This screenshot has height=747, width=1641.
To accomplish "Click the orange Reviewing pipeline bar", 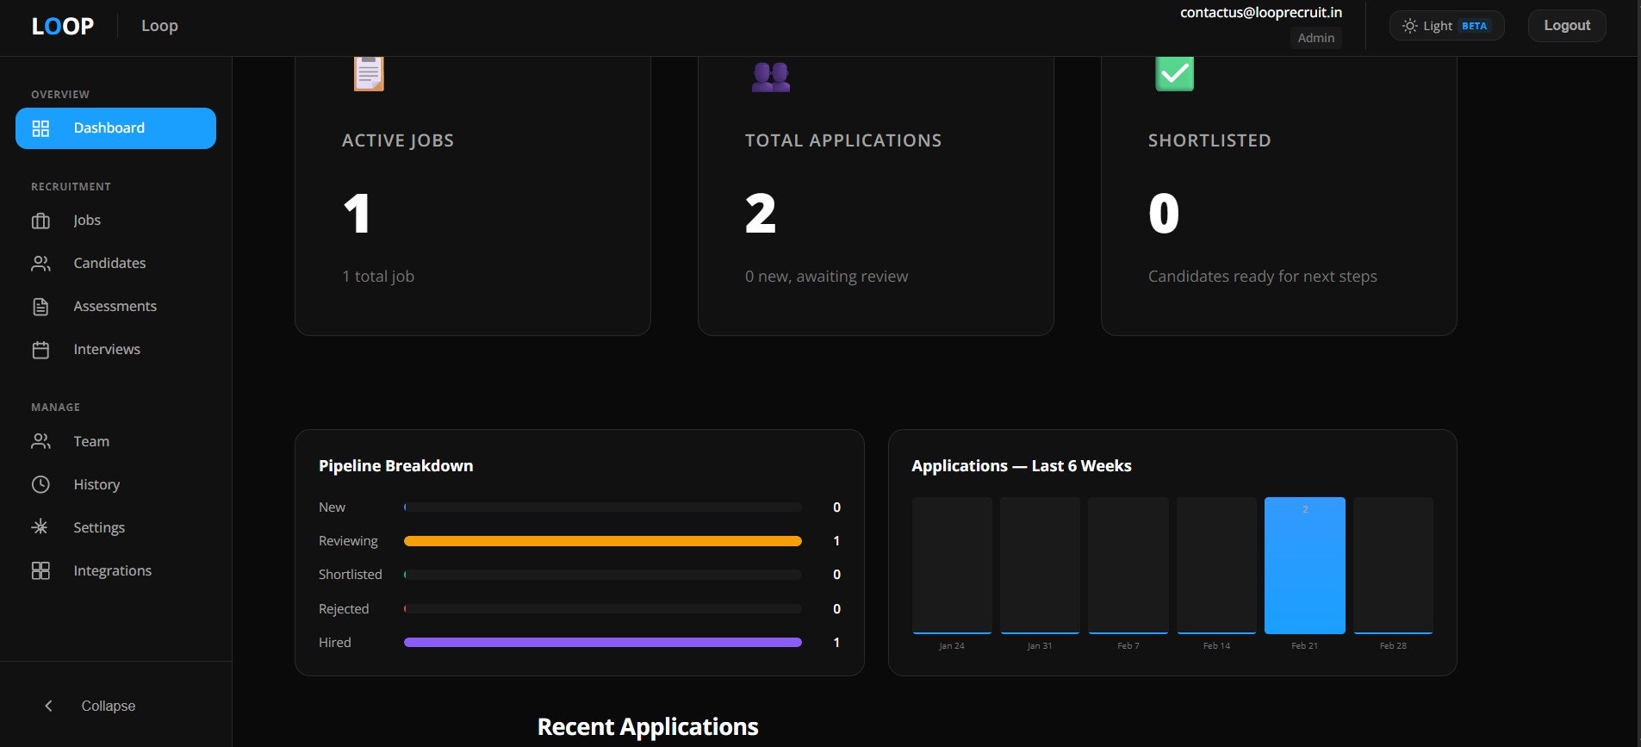I will click(x=602, y=541).
